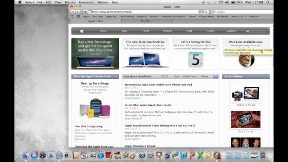Add a bookmark with the plus button
Viewport: 288px width, 162px height.
tap(85, 12)
